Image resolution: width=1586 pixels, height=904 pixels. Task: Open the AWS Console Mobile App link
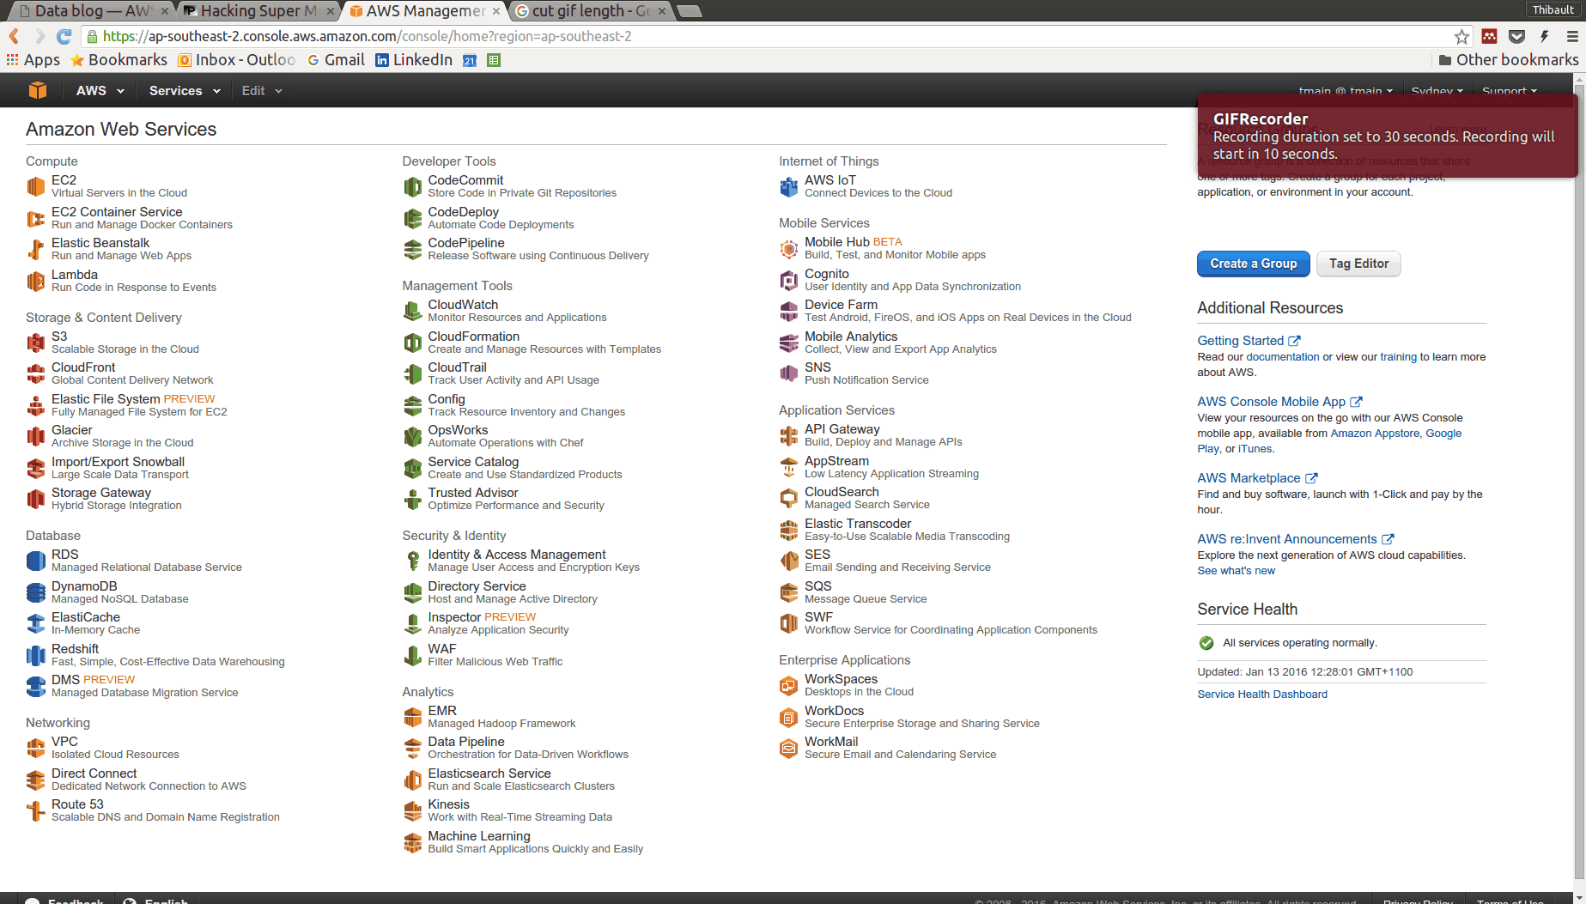[1279, 402]
